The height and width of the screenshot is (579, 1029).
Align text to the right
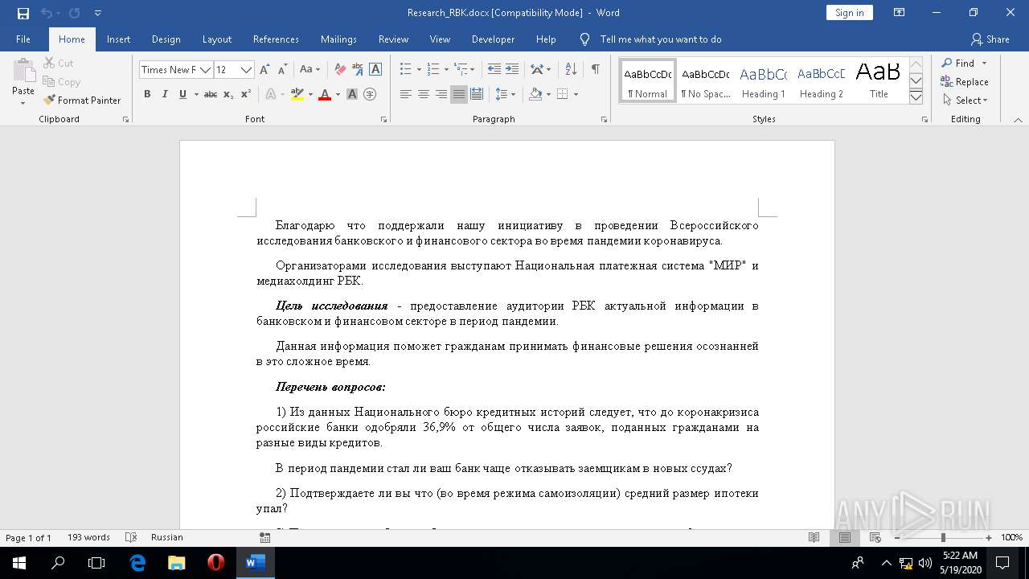tap(441, 94)
